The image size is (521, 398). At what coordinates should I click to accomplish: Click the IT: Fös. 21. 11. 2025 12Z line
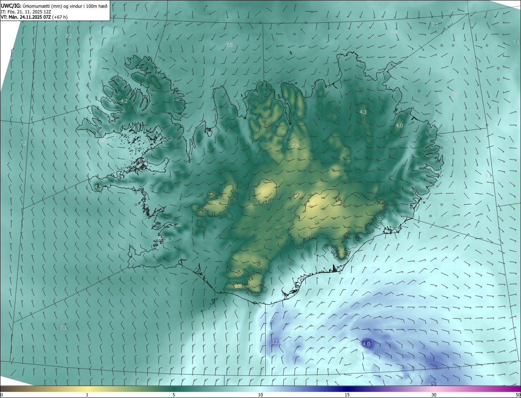pyautogui.click(x=28, y=12)
